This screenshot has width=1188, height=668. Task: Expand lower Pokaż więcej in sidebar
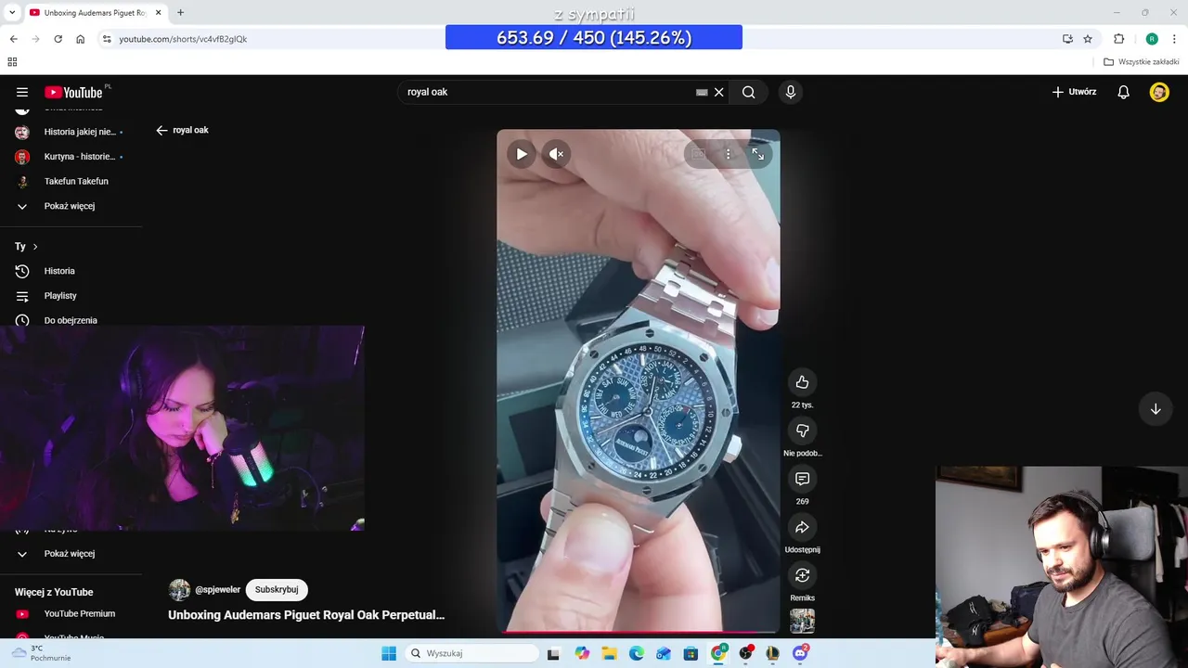click(x=71, y=554)
